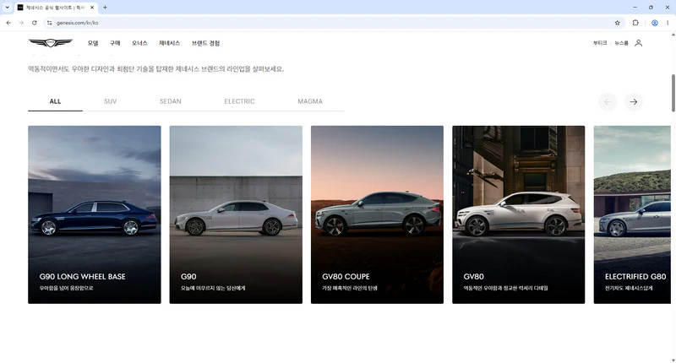The height and width of the screenshot is (363, 676).
Task: Click the Genesis winged logo
Action: pyautogui.click(x=51, y=42)
